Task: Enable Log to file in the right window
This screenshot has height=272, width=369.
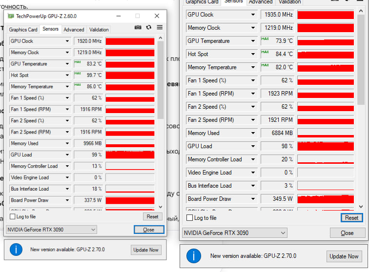Action: pyautogui.click(x=189, y=218)
